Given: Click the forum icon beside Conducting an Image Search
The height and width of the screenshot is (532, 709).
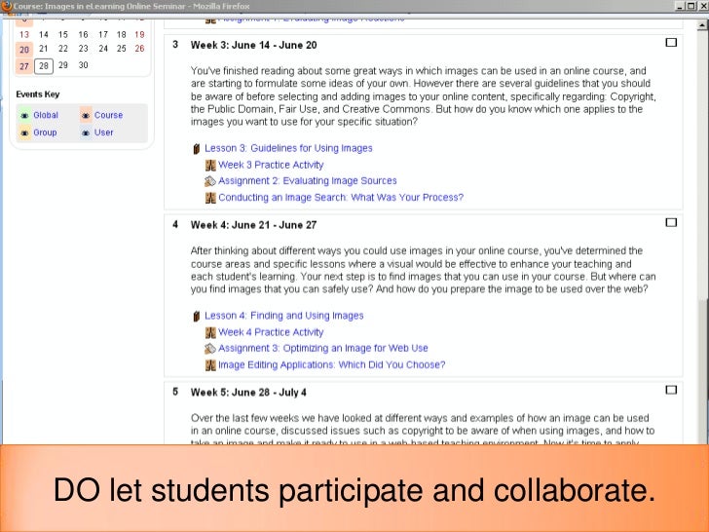Looking at the screenshot, I should (210, 198).
